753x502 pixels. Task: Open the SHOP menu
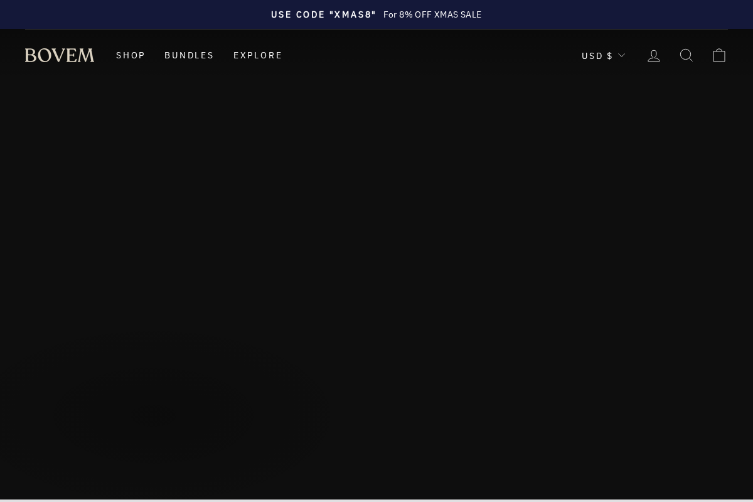pos(131,55)
